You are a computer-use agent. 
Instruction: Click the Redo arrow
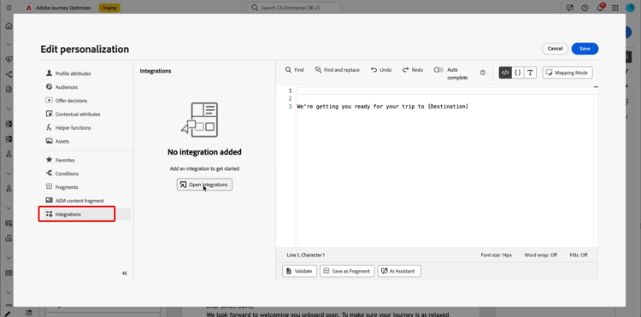pos(413,70)
